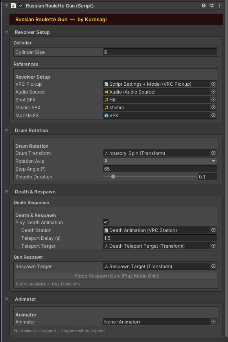Click the Misfire SFX audio clip field

pos(157,108)
